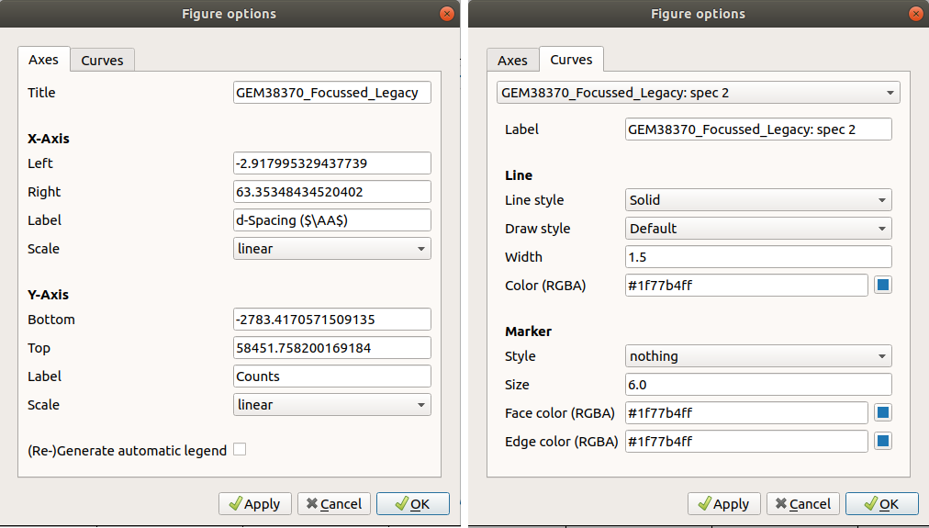Open the marker Face color picker swatch
The image size is (929, 528).
882,413
